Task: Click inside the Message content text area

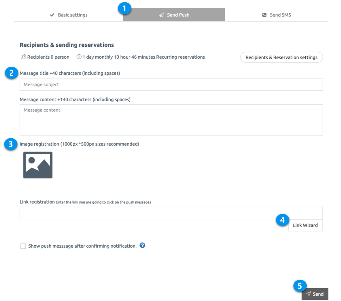Action: pos(171,120)
